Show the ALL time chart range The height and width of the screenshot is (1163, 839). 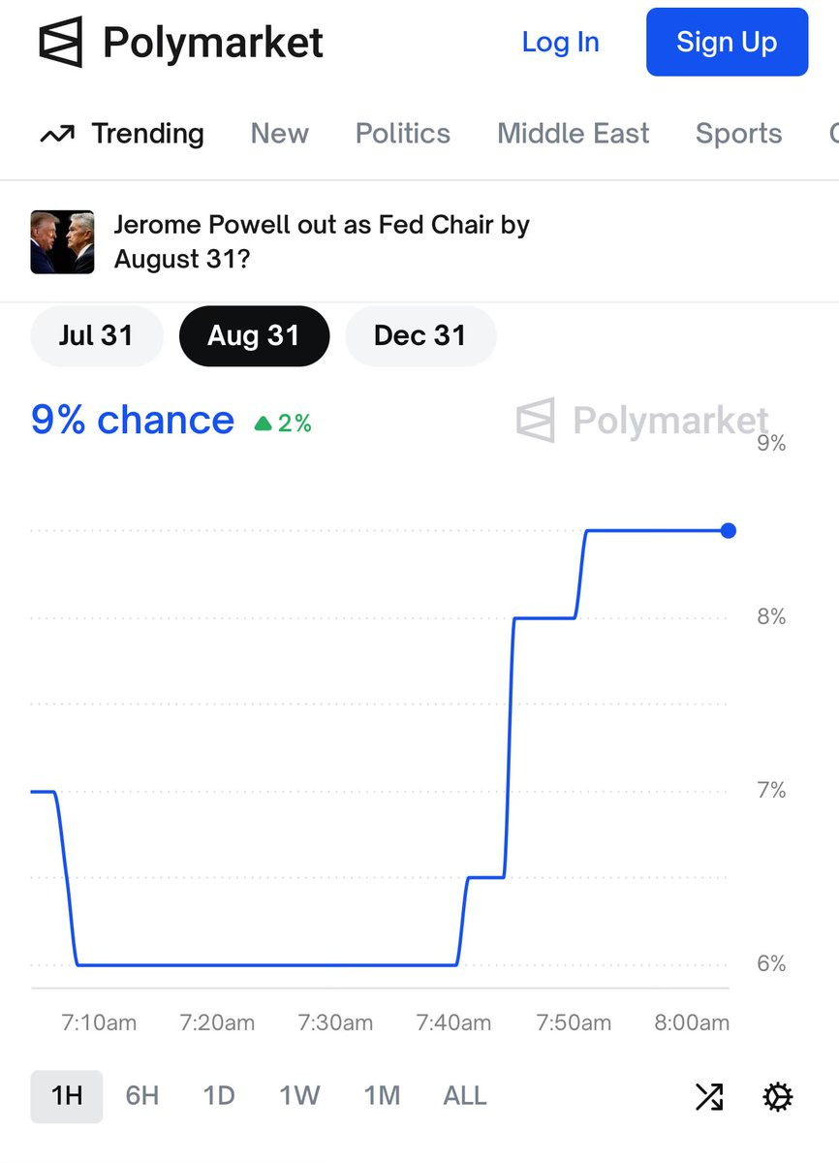tap(464, 1096)
